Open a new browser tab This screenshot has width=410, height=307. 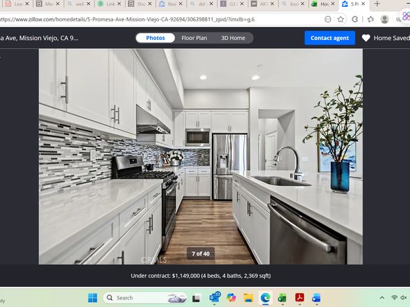point(377,4)
